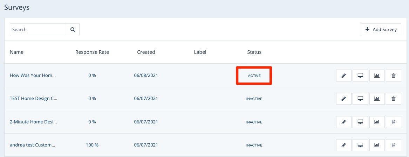Preview the 'How Was Your Hom...' survey
Viewport: 409px width, 157px height.
(x=360, y=76)
